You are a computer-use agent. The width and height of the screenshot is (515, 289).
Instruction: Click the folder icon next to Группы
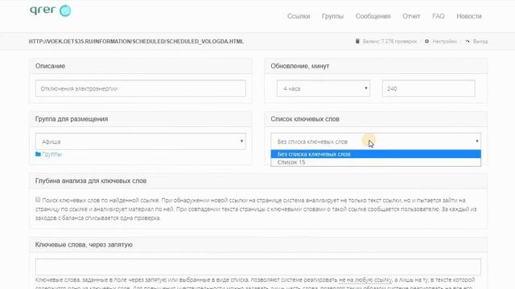[38, 154]
